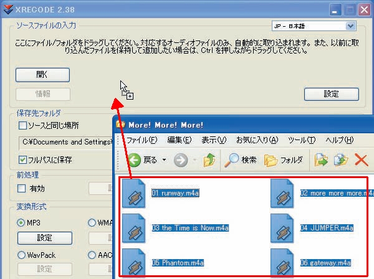Image resolution: width=374 pixels, height=279 pixels.
Task: Click the file name 05 Phantom.m4a
Action: click(x=178, y=263)
